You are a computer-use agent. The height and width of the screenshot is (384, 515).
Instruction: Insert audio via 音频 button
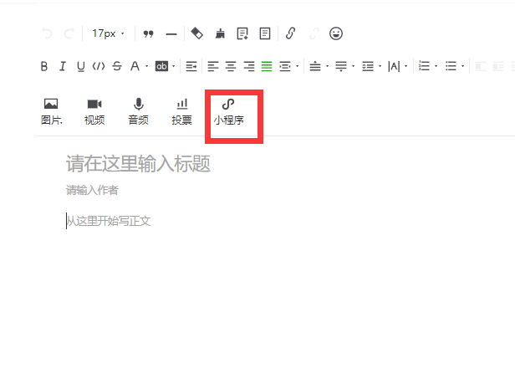pyautogui.click(x=138, y=112)
